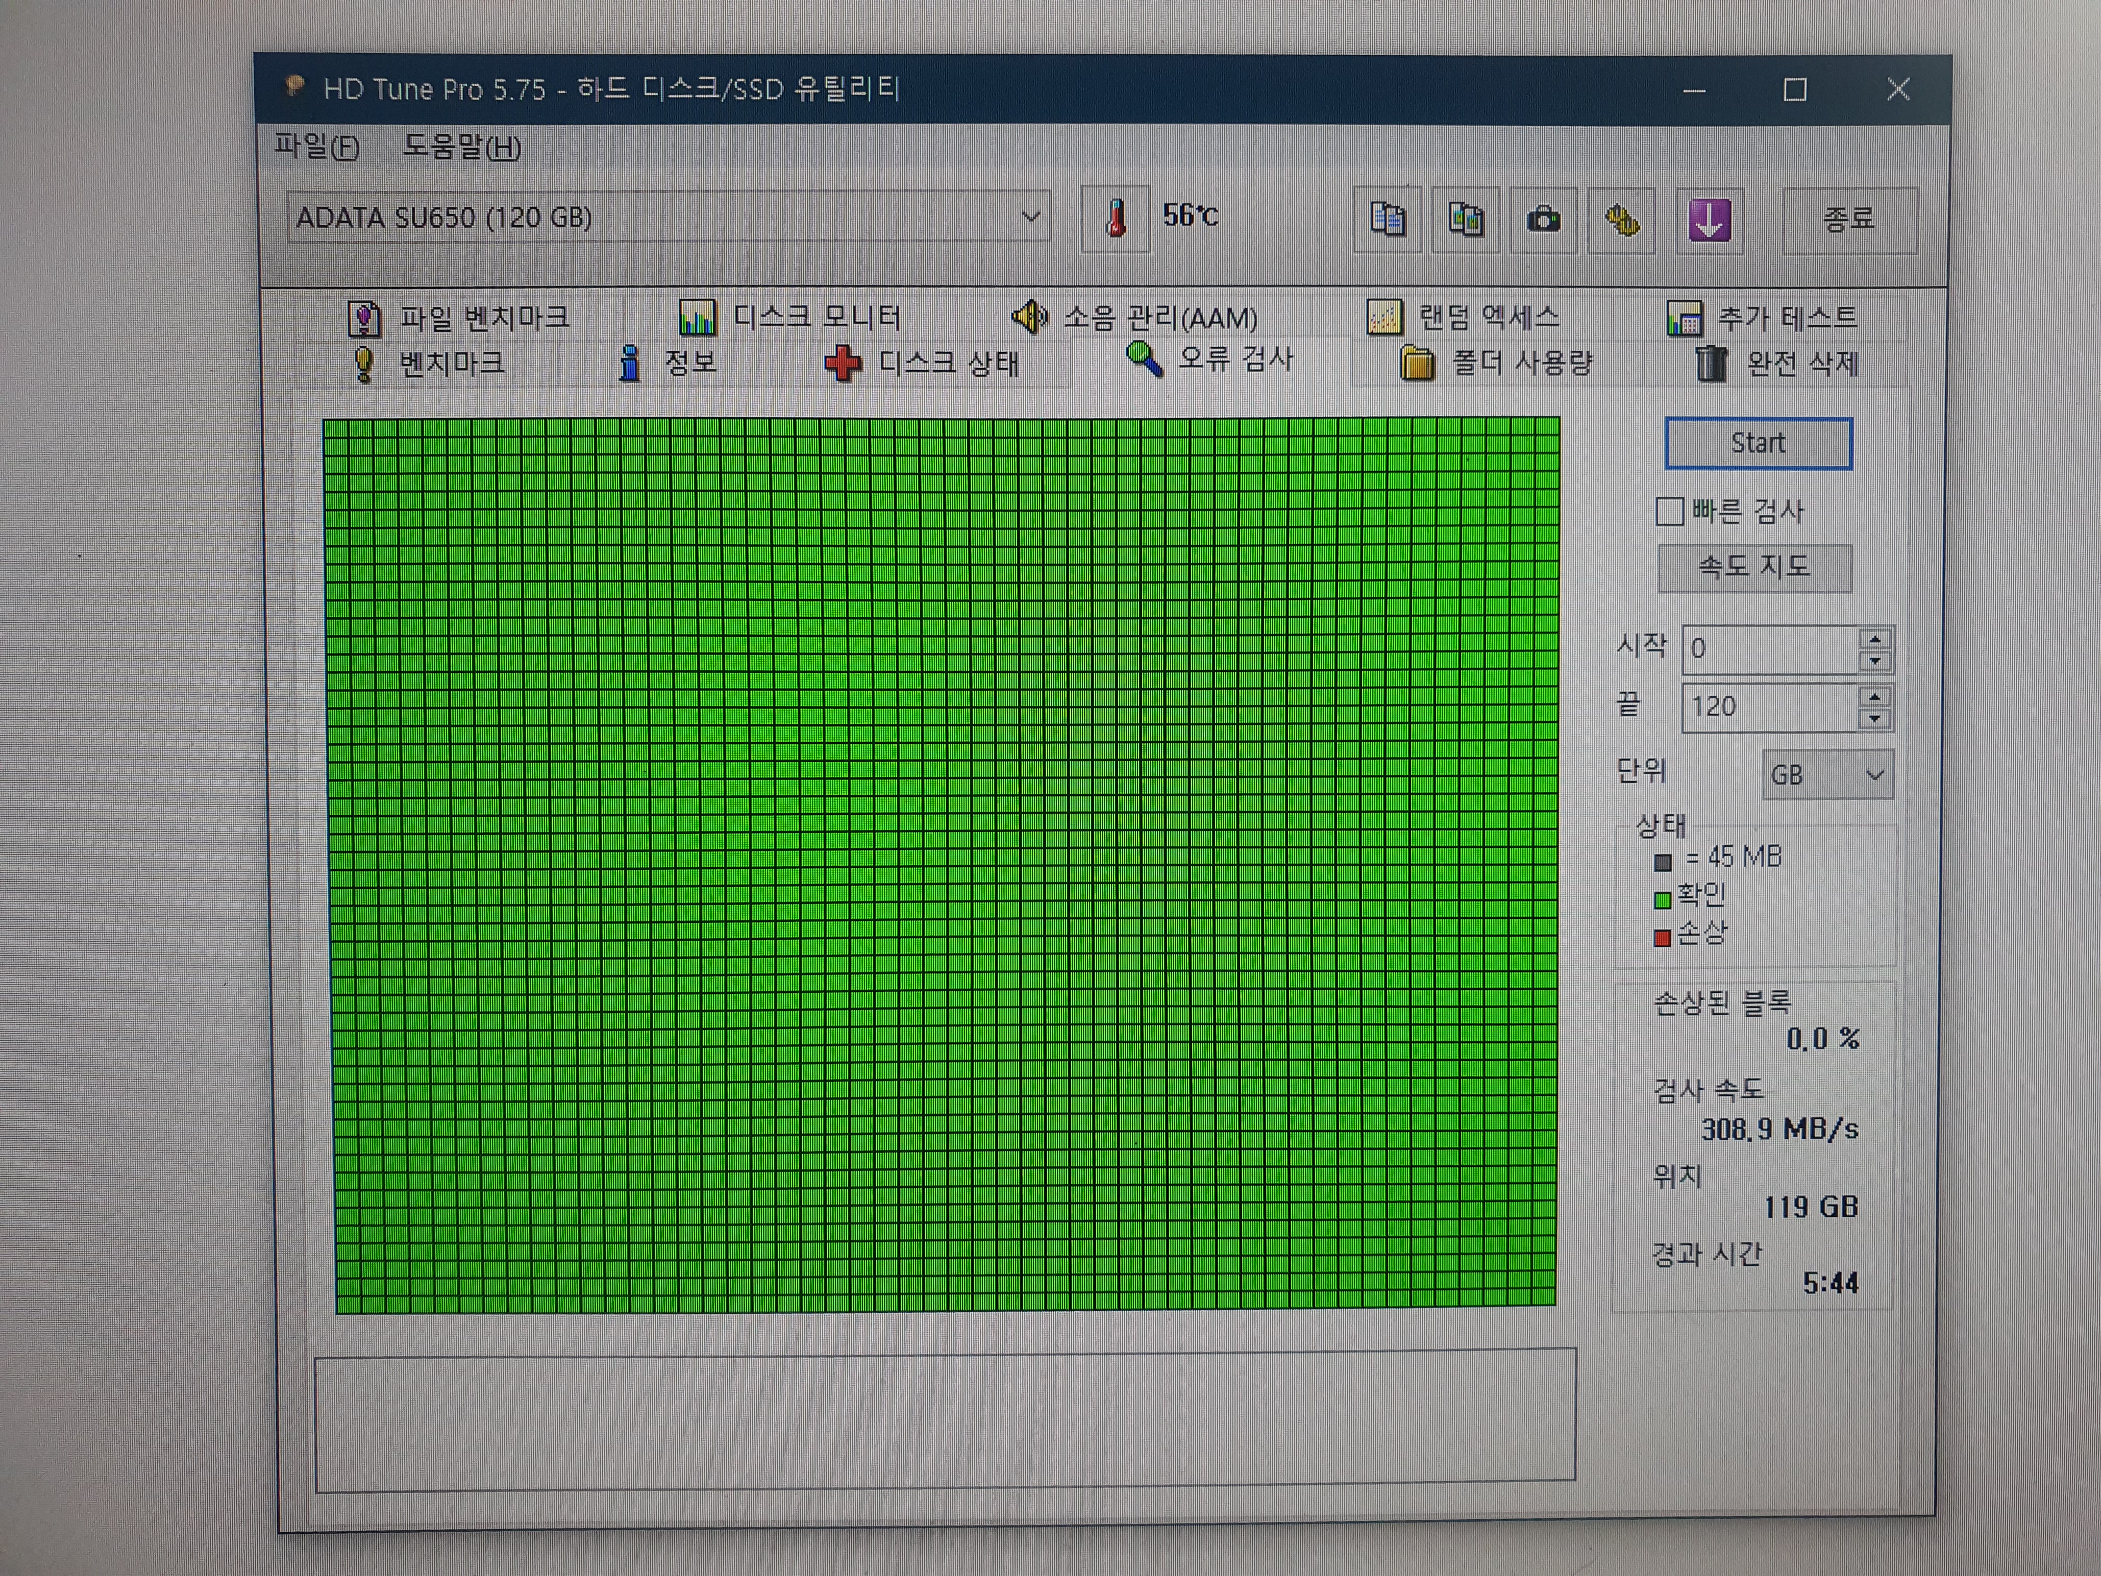Viewport: 2101px width, 1576px height.
Task: Click the copy screenshot to clipboard icon
Action: pos(1466,219)
